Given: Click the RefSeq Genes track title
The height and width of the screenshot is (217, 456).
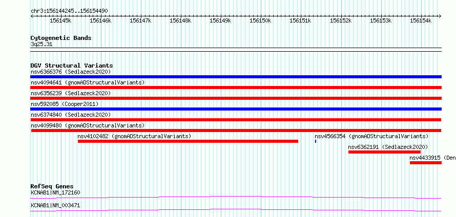Looking at the screenshot, I should pyautogui.click(x=52, y=186).
